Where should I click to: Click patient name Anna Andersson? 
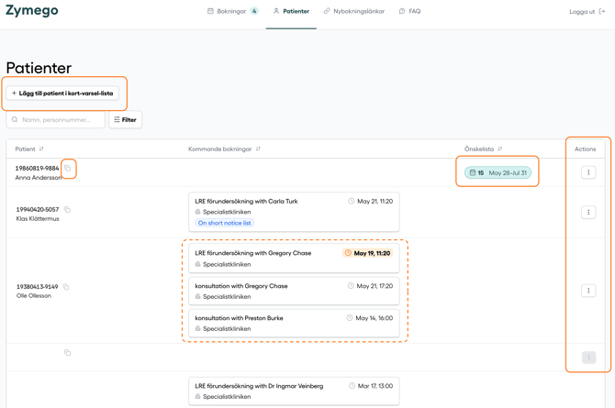[39, 178]
